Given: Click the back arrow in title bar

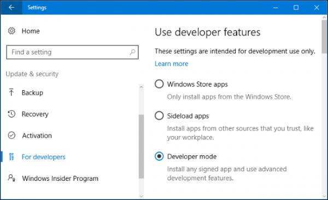Looking at the screenshot, I should click(11, 8).
